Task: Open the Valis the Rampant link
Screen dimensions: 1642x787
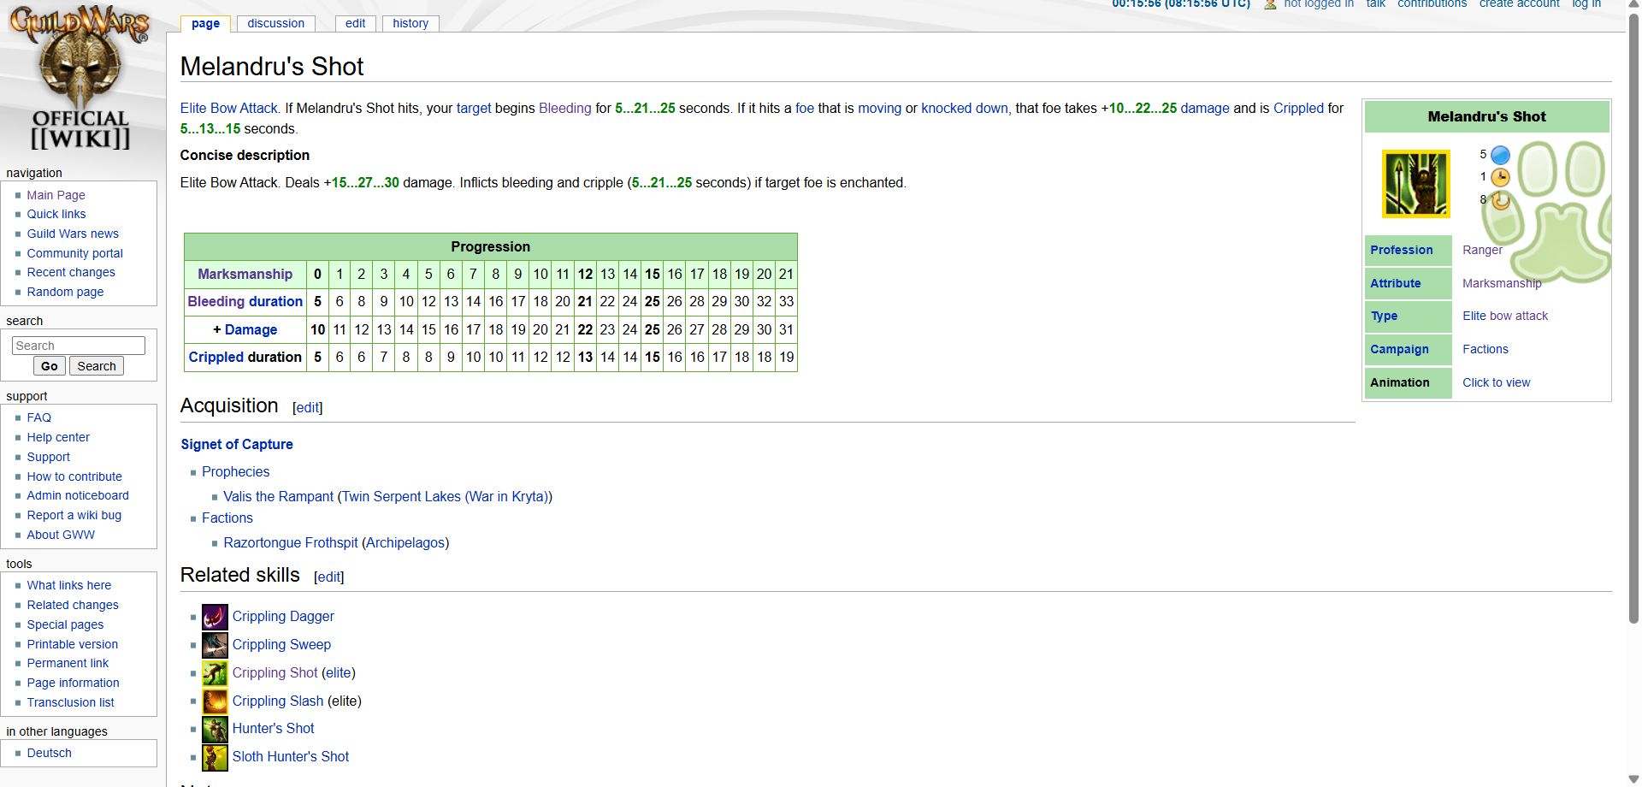Action: [x=278, y=497]
